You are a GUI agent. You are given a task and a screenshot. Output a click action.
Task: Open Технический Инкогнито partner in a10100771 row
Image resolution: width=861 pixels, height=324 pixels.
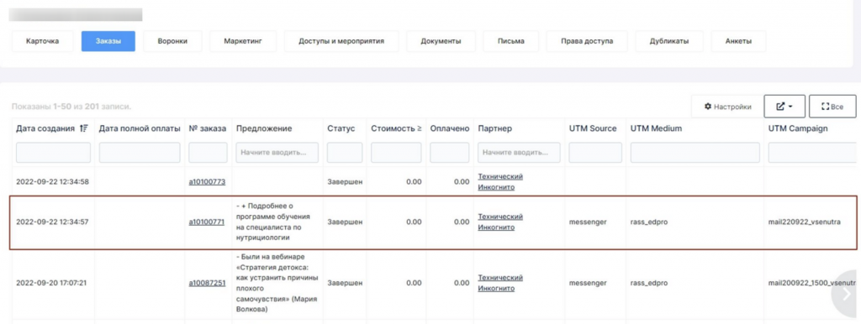click(x=500, y=222)
